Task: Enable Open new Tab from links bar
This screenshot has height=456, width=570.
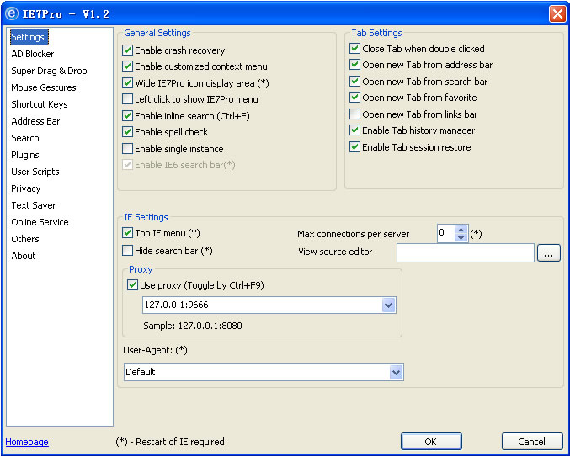Action: tap(354, 114)
